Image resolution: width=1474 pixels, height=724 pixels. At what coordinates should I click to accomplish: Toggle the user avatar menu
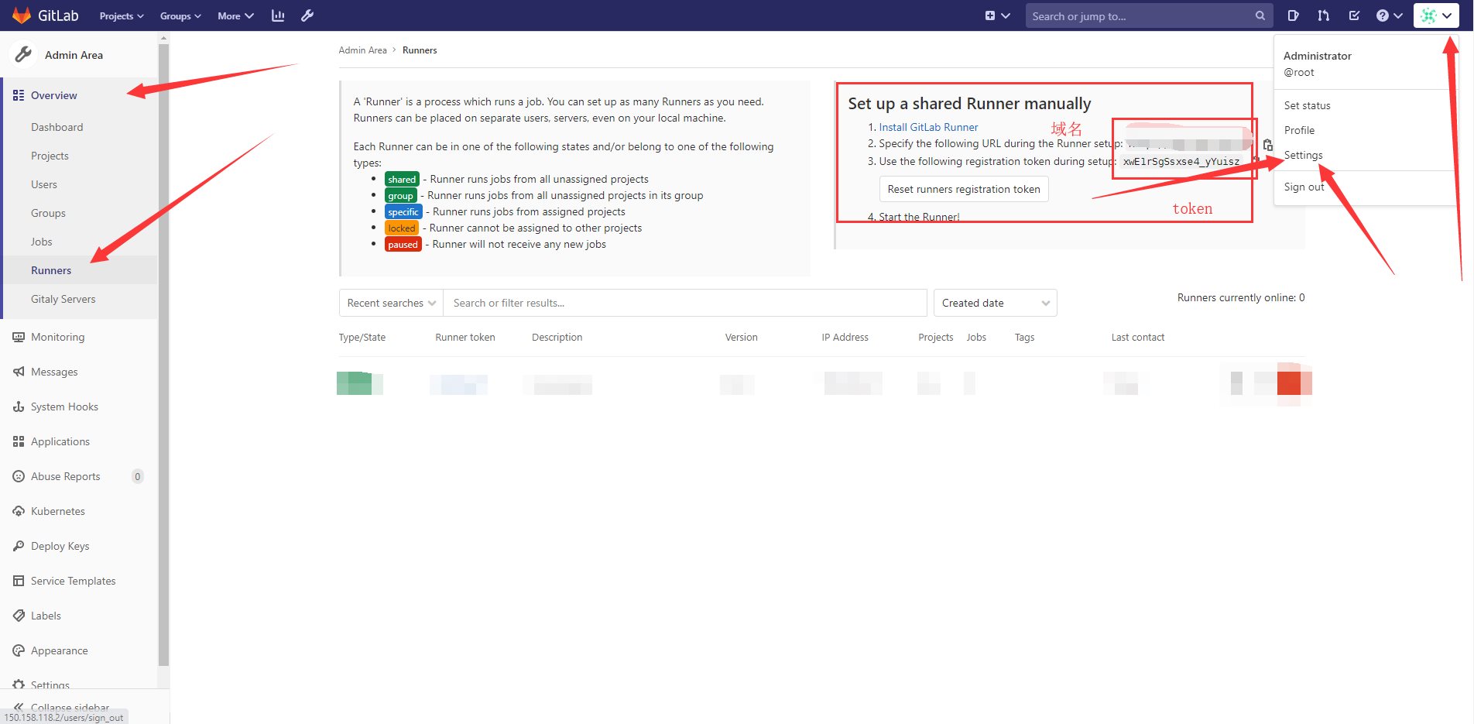coord(1436,15)
